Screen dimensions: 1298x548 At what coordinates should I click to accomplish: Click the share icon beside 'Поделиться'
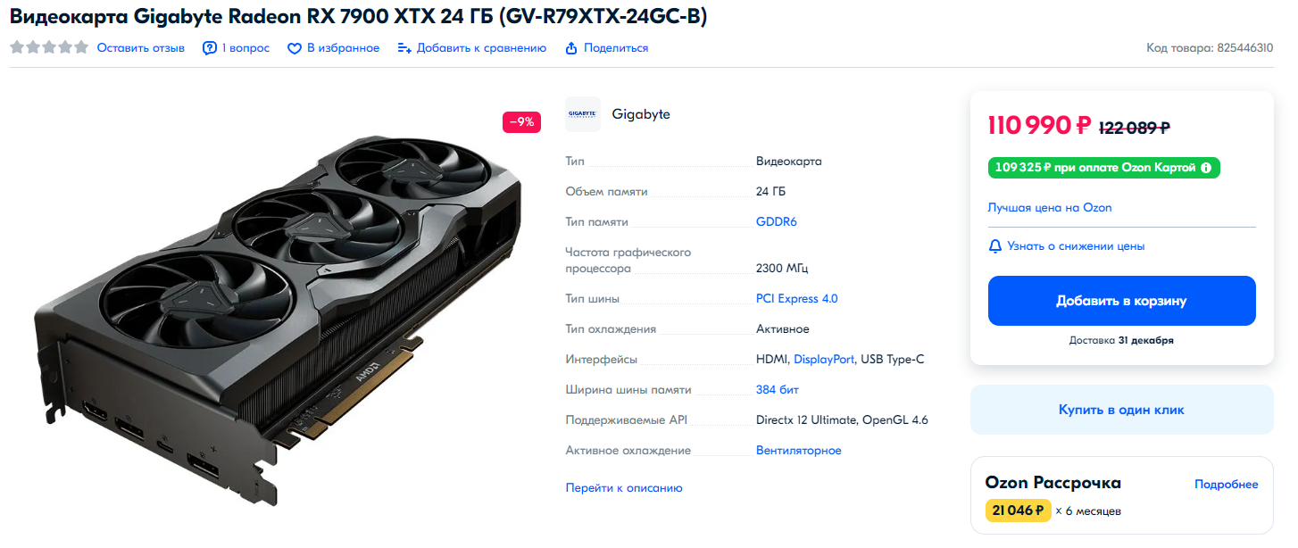point(571,48)
